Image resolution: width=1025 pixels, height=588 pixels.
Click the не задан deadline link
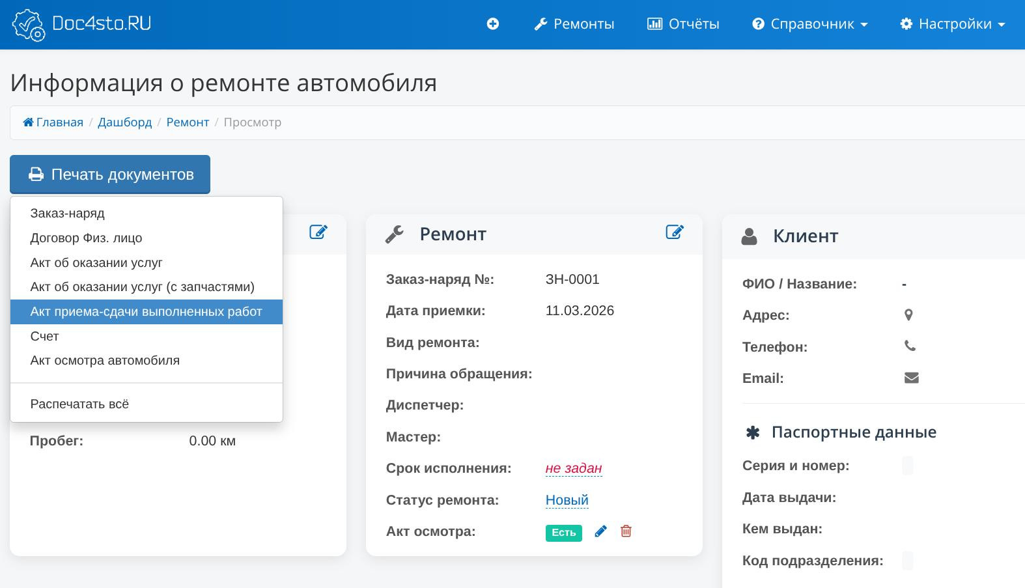click(574, 468)
